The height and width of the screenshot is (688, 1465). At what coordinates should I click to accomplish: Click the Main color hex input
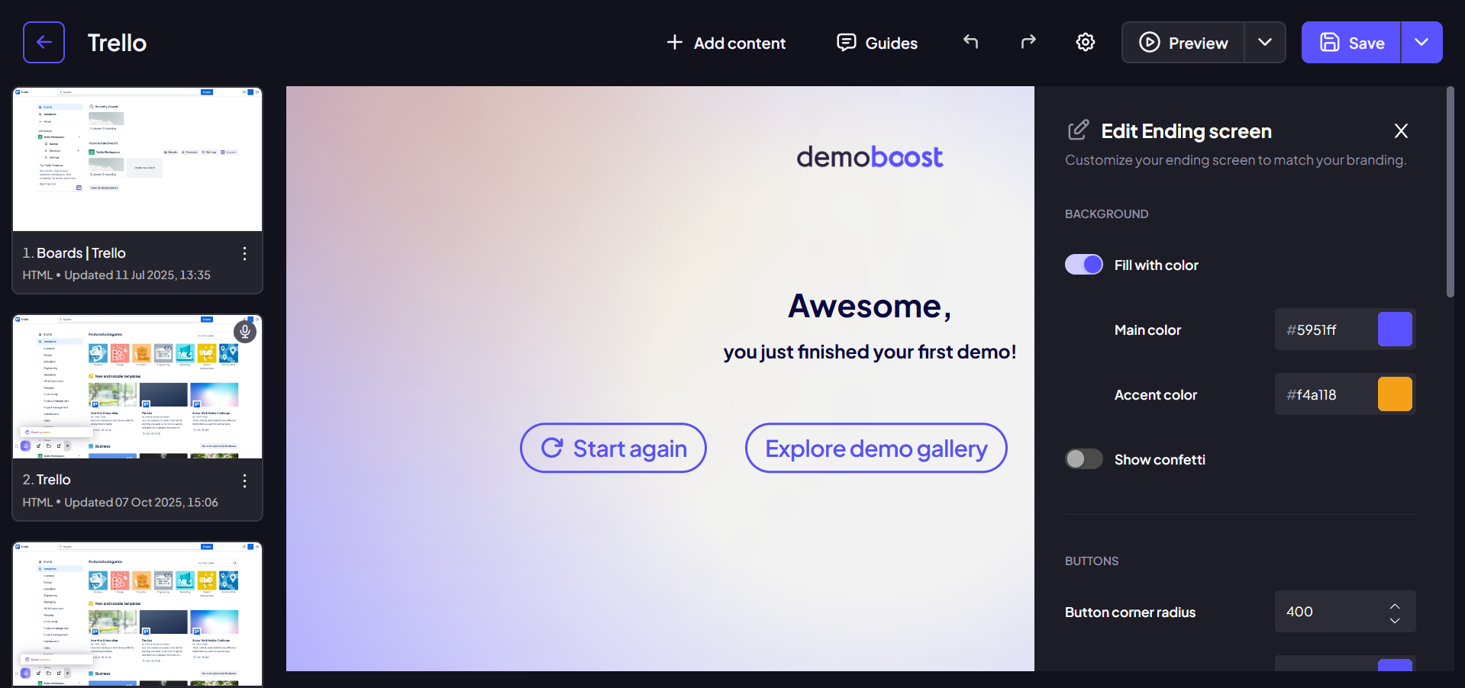pyautogui.click(x=1326, y=330)
